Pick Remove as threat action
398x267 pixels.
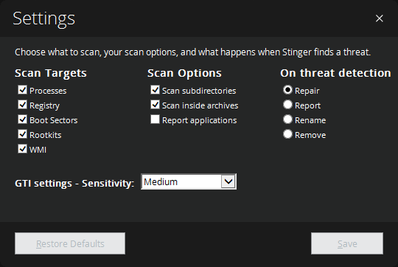click(x=287, y=134)
